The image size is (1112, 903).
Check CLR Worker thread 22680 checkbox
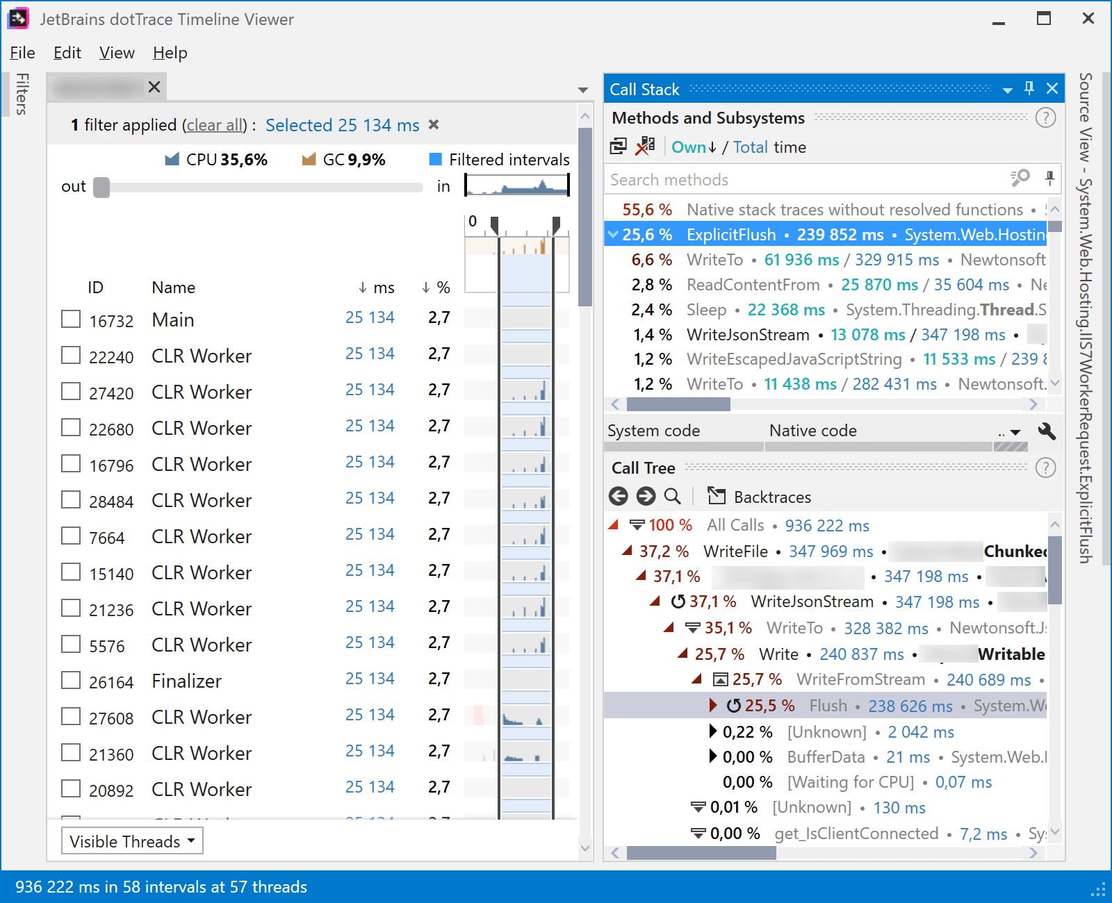[x=71, y=427]
